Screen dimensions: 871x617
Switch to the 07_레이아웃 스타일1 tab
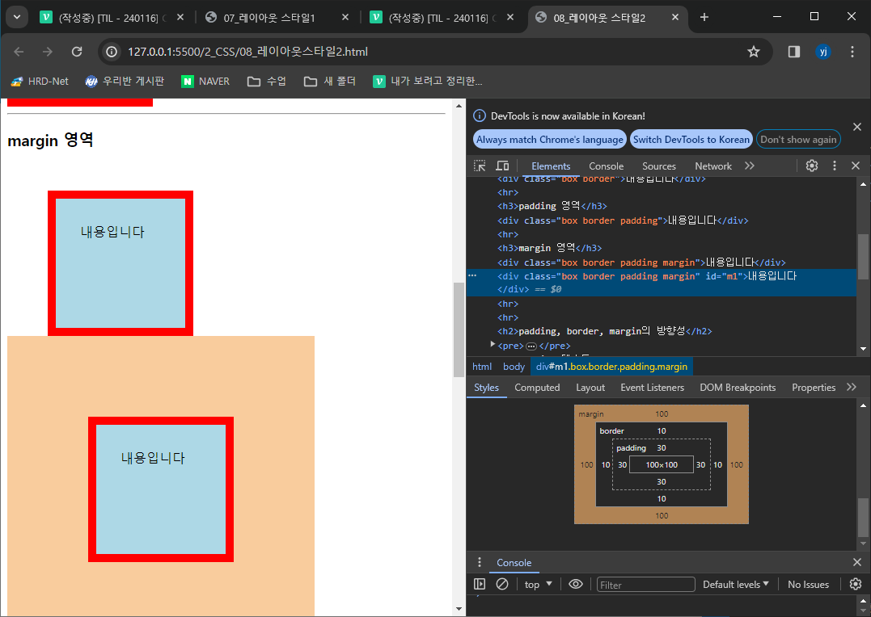coord(268,18)
